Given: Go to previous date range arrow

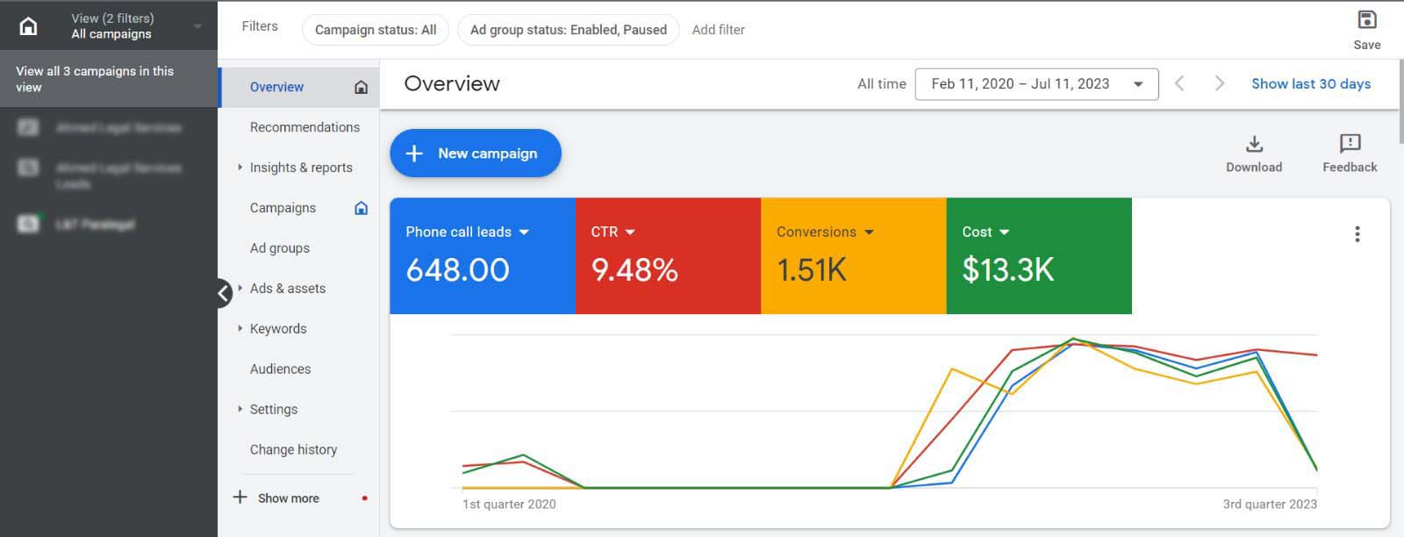Looking at the screenshot, I should pyautogui.click(x=1179, y=83).
